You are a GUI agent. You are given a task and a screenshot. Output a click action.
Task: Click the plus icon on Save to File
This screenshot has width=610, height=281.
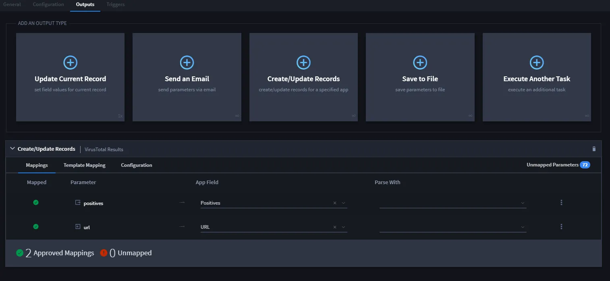click(420, 62)
